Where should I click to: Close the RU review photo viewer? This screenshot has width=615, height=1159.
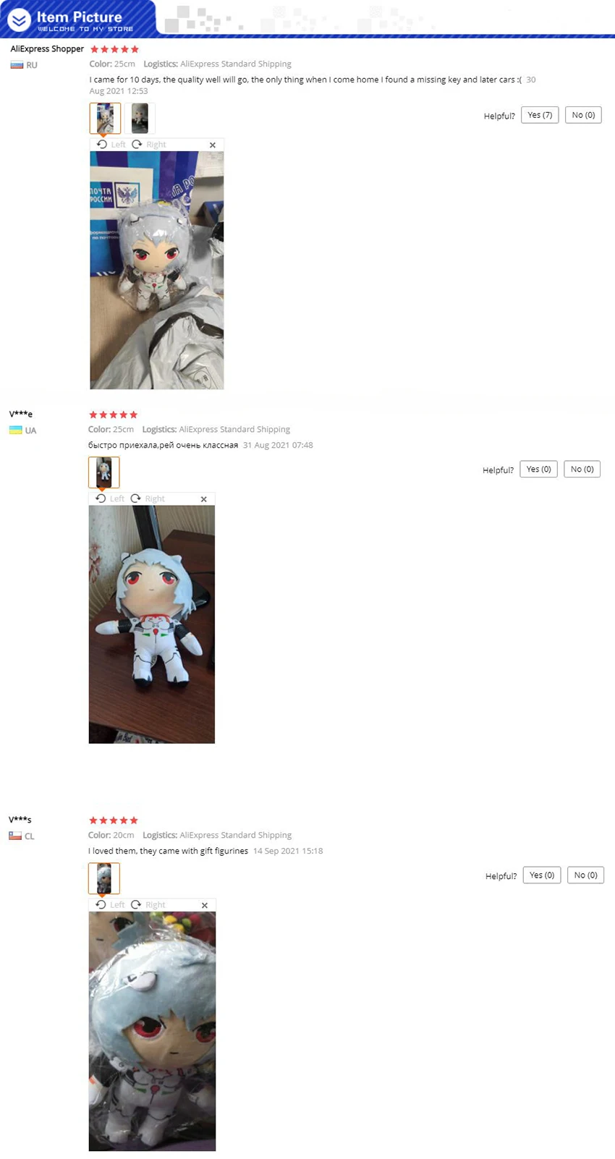pyautogui.click(x=213, y=145)
